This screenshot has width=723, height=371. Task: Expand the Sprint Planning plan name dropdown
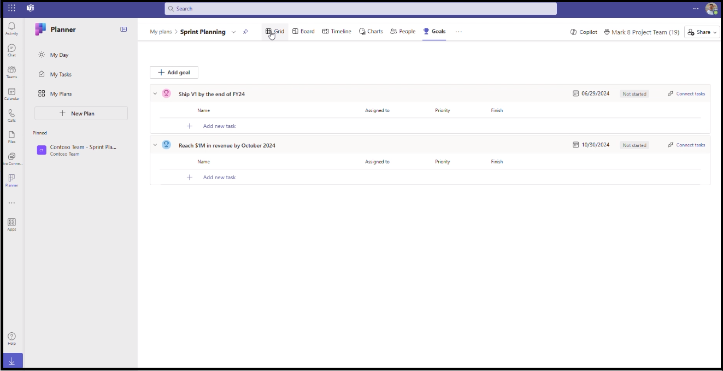[233, 32]
